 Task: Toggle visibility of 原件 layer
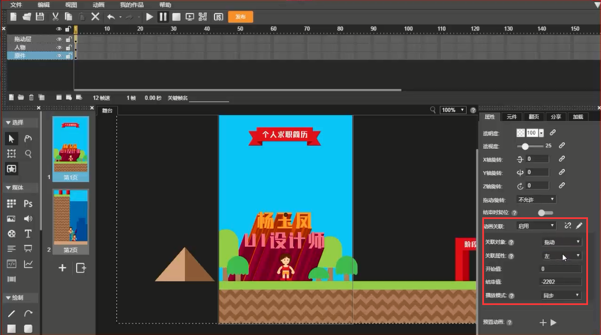point(59,56)
